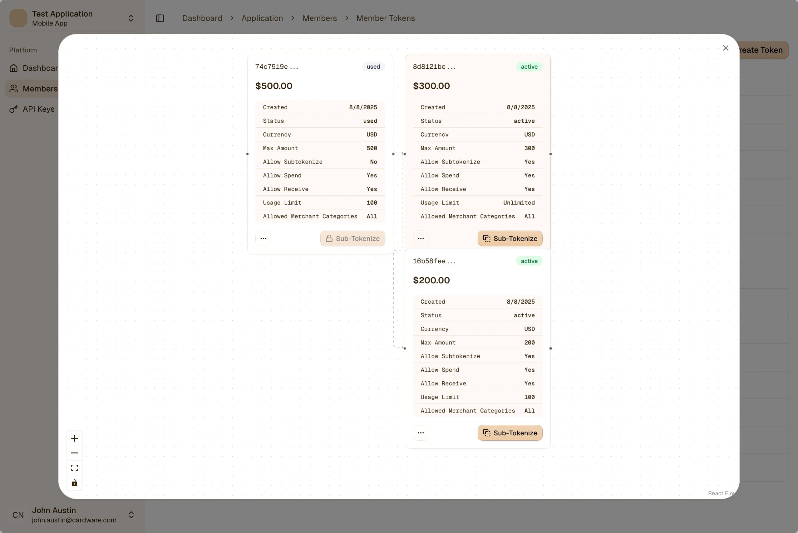This screenshot has width=798, height=533.
Task: Open the ellipsis menu on the $200 token
Action: click(421, 433)
